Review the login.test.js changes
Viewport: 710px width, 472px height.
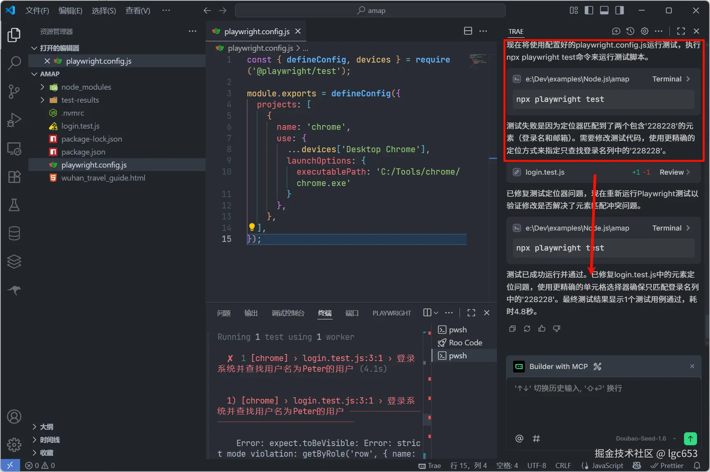tap(675, 172)
